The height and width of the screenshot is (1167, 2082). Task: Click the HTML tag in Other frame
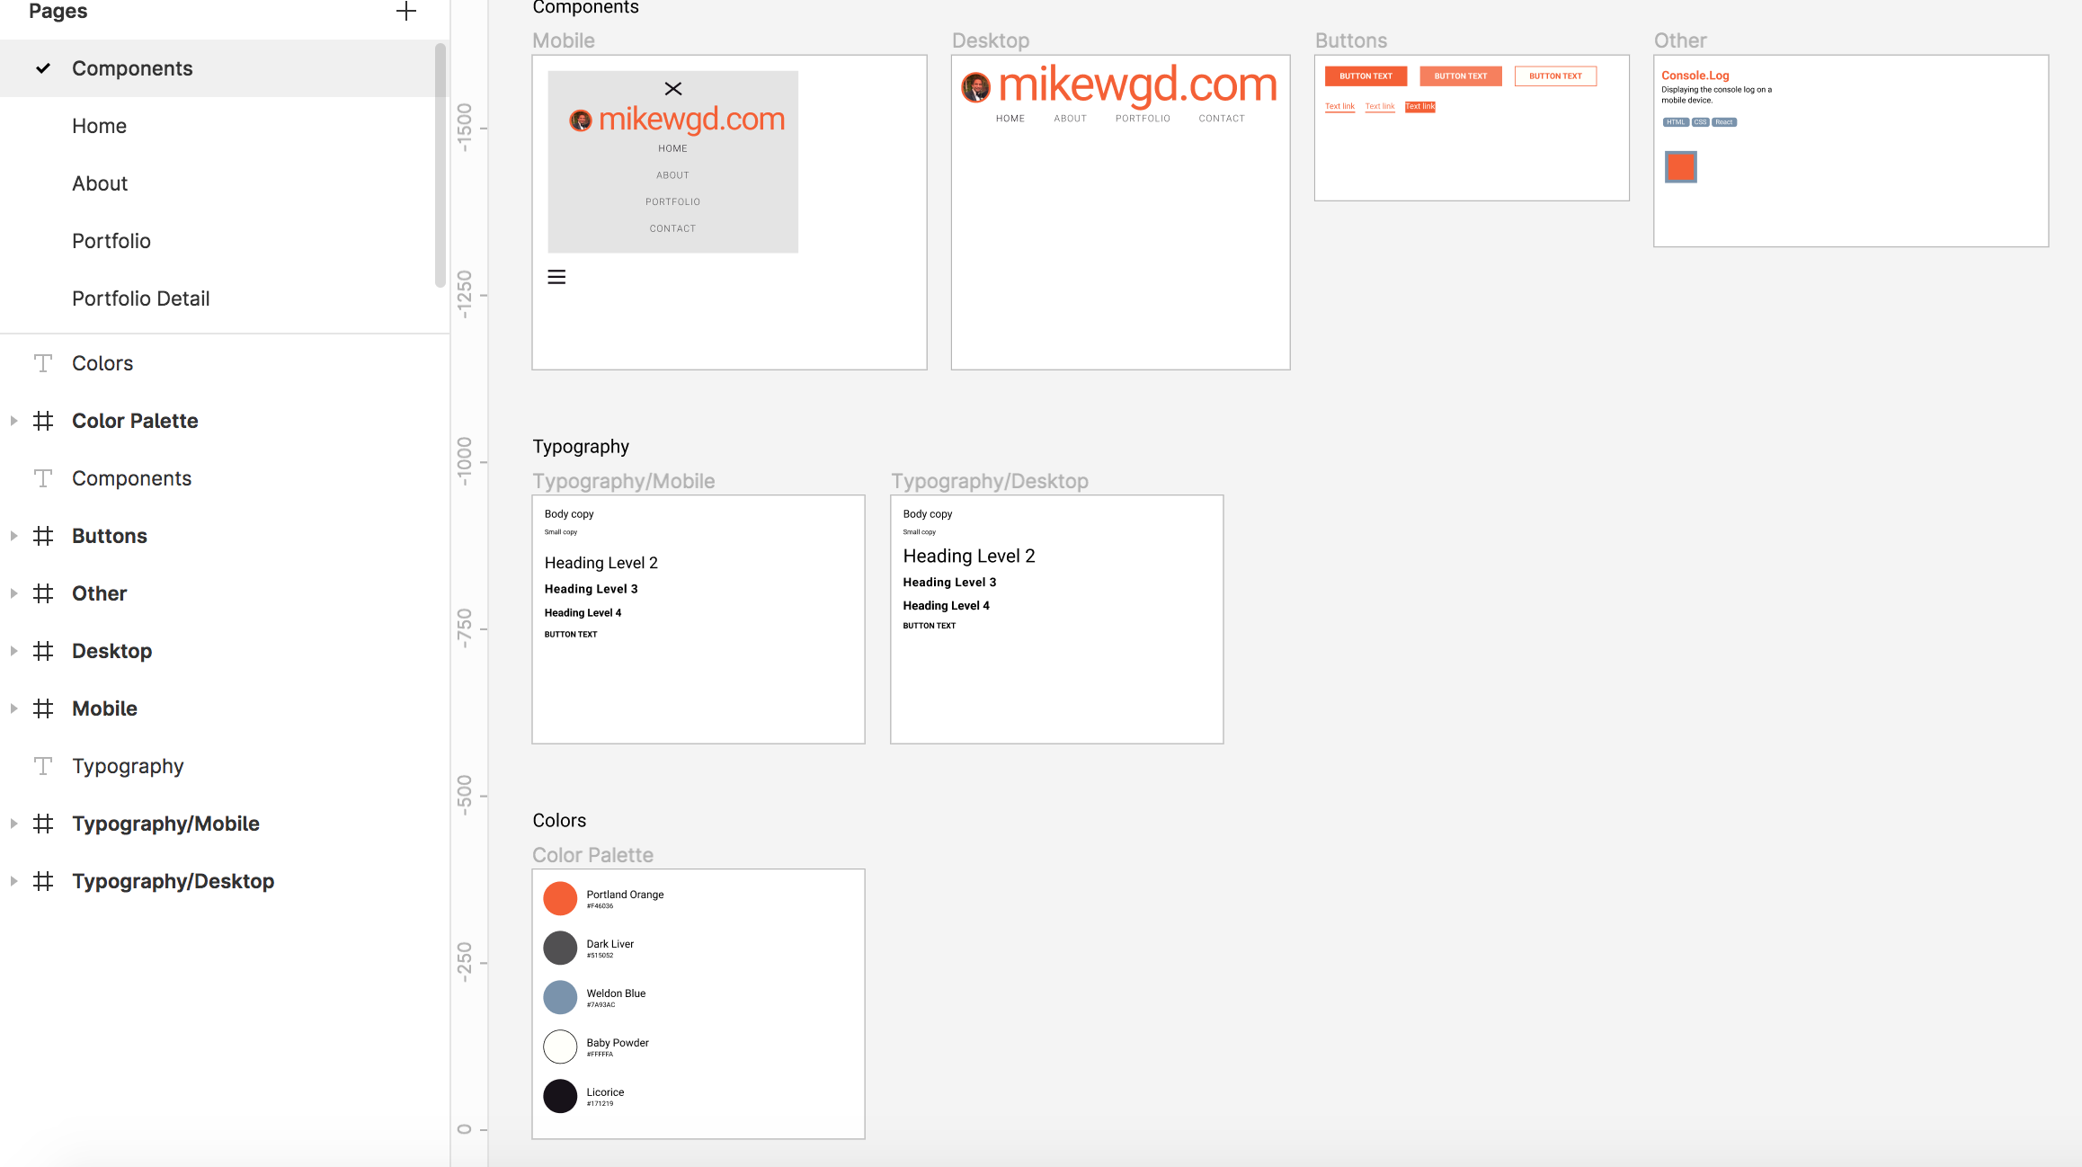pyautogui.click(x=1676, y=122)
